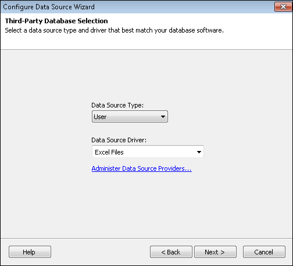Click the red X icon in title bar
Viewport: 293px width, 266px height.
pyautogui.click(x=283, y=7)
